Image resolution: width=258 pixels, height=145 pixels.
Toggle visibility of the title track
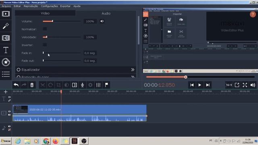click(10, 97)
